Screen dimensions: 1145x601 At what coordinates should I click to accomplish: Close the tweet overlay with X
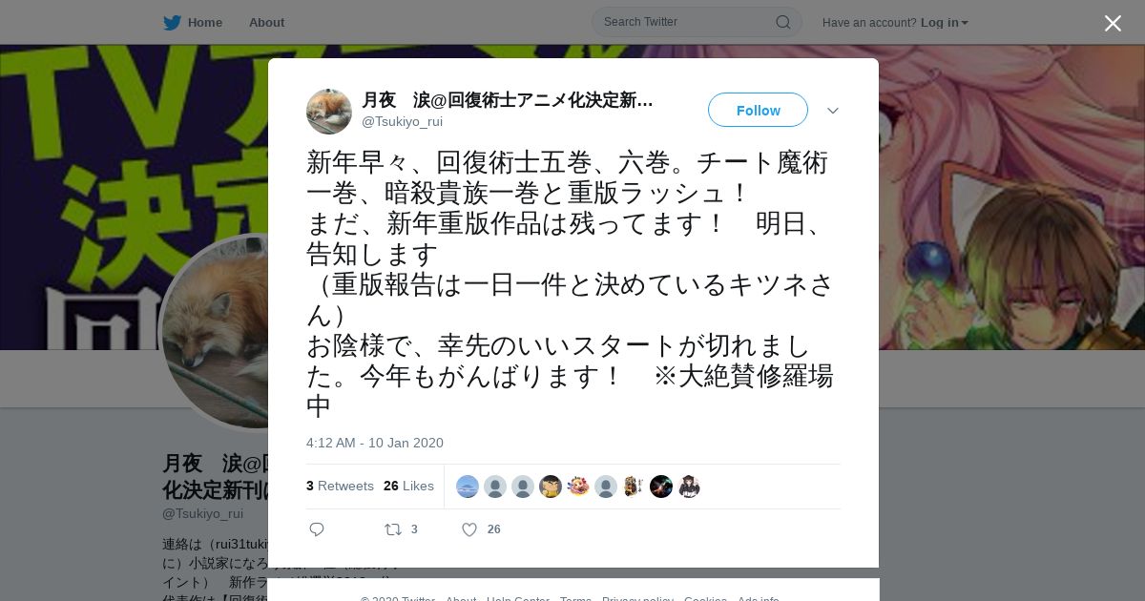(x=1113, y=23)
